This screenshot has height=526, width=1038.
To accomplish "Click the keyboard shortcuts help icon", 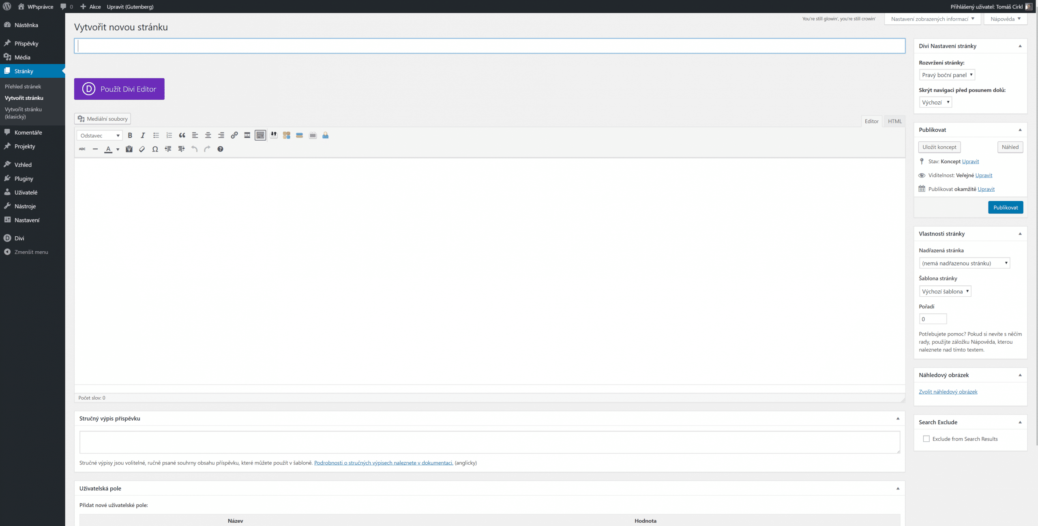I will pyautogui.click(x=220, y=149).
